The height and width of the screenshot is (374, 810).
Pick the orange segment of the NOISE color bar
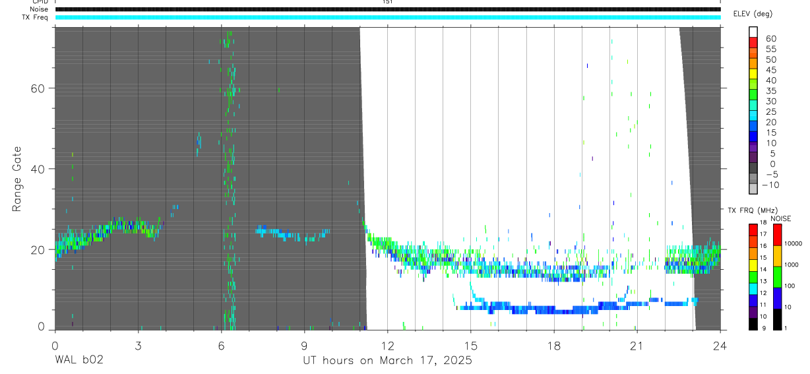pyautogui.click(x=778, y=256)
